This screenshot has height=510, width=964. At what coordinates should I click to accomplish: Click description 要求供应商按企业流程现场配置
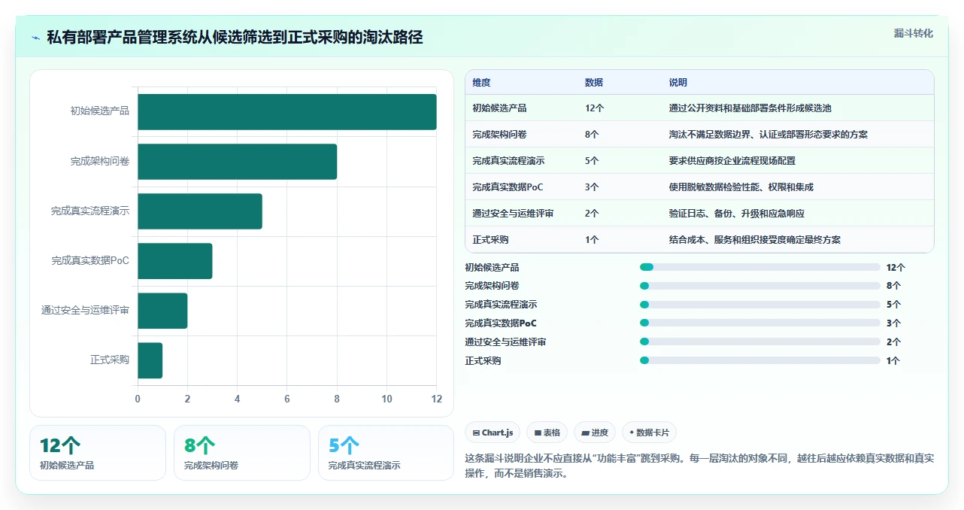pyautogui.click(x=732, y=161)
